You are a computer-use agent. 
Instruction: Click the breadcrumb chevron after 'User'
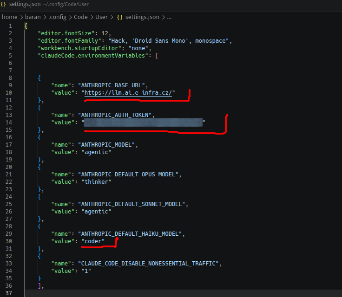click(x=112, y=17)
